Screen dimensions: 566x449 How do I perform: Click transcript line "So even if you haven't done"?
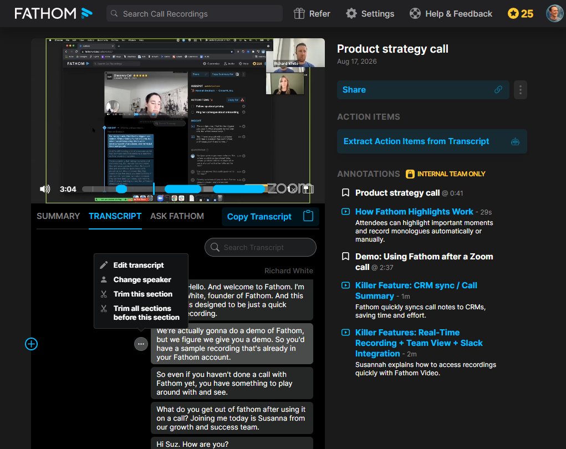[232, 383]
